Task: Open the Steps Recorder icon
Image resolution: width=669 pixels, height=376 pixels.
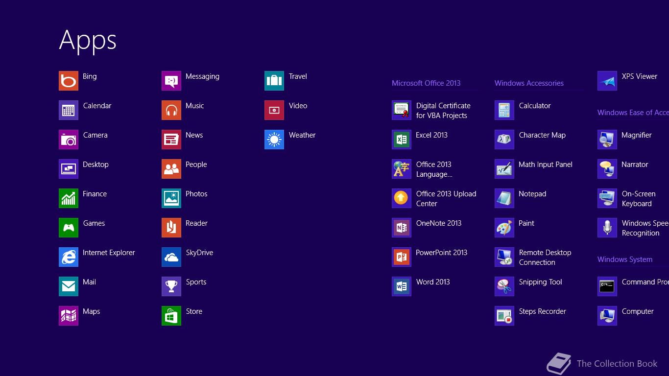Action: 504,316
